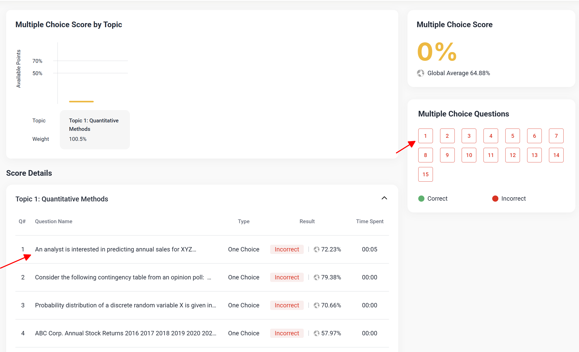
Task: Click globe icon next to 79.38%
Action: [x=316, y=277]
